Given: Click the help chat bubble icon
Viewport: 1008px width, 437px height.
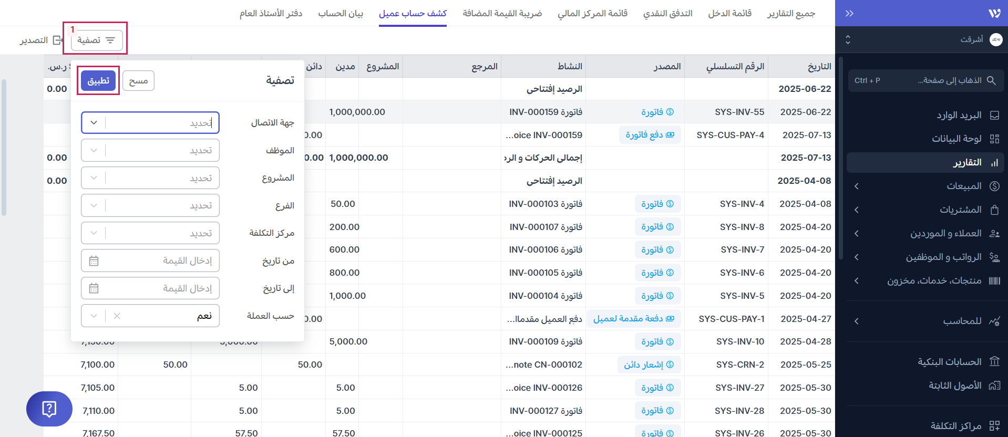Looking at the screenshot, I should click(x=49, y=409).
